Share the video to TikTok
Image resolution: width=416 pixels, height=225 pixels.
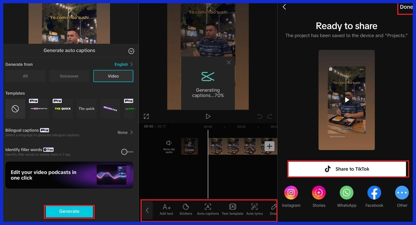coord(348,169)
